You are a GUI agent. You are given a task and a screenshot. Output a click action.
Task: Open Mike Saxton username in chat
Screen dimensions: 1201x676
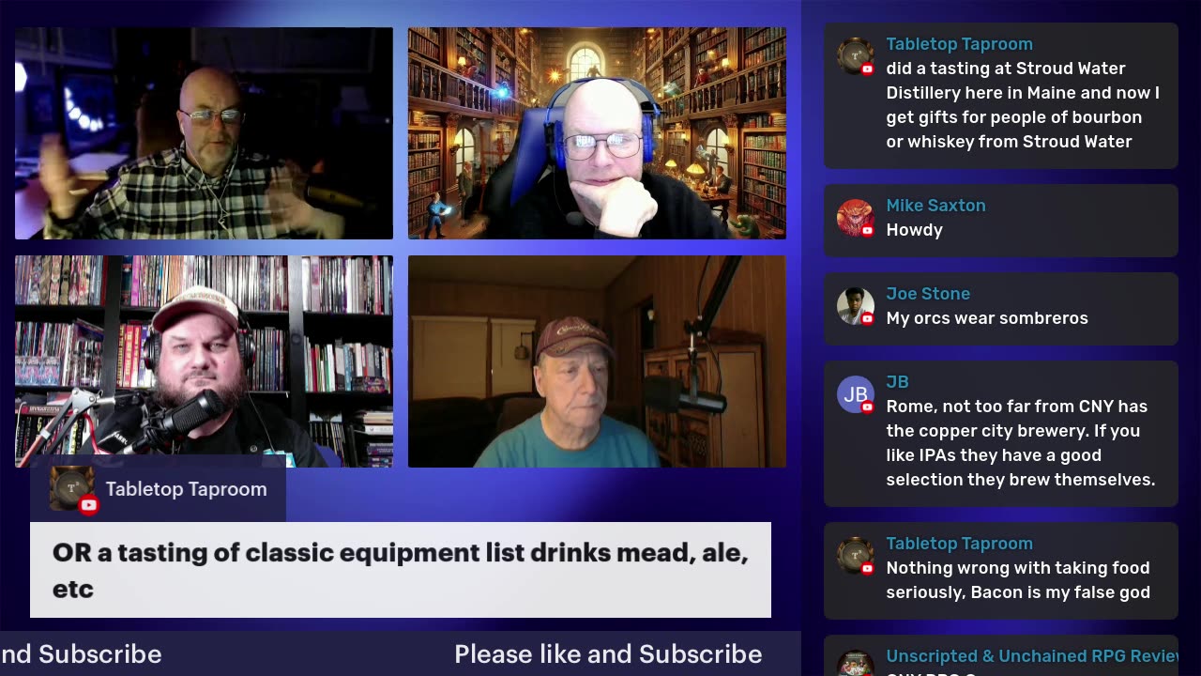(935, 205)
